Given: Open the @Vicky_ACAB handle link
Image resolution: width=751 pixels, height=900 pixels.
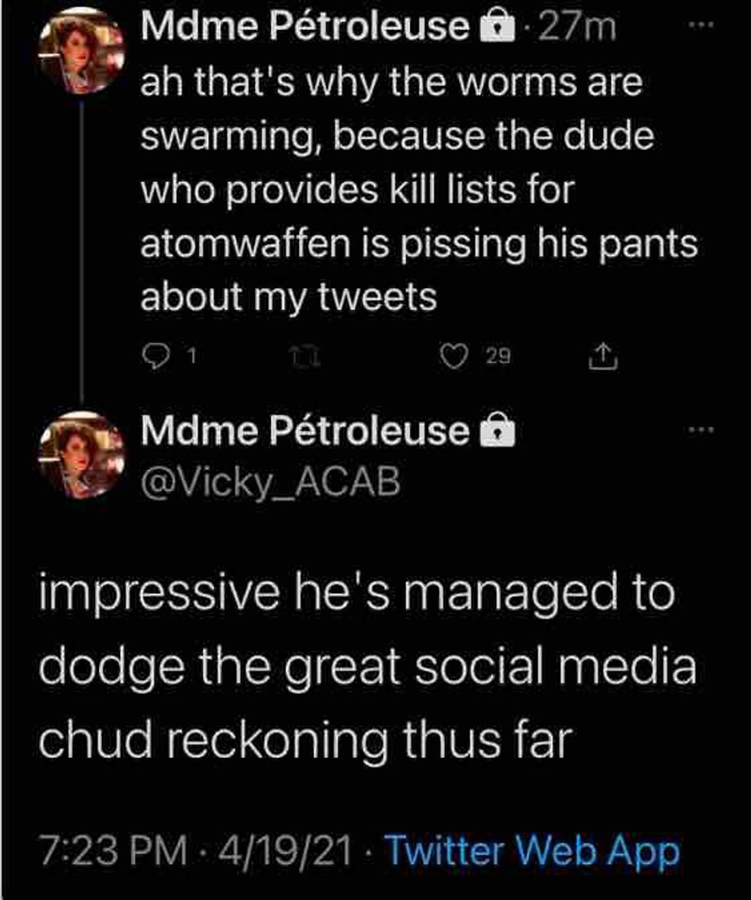Looking at the screenshot, I should pos(270,482).
